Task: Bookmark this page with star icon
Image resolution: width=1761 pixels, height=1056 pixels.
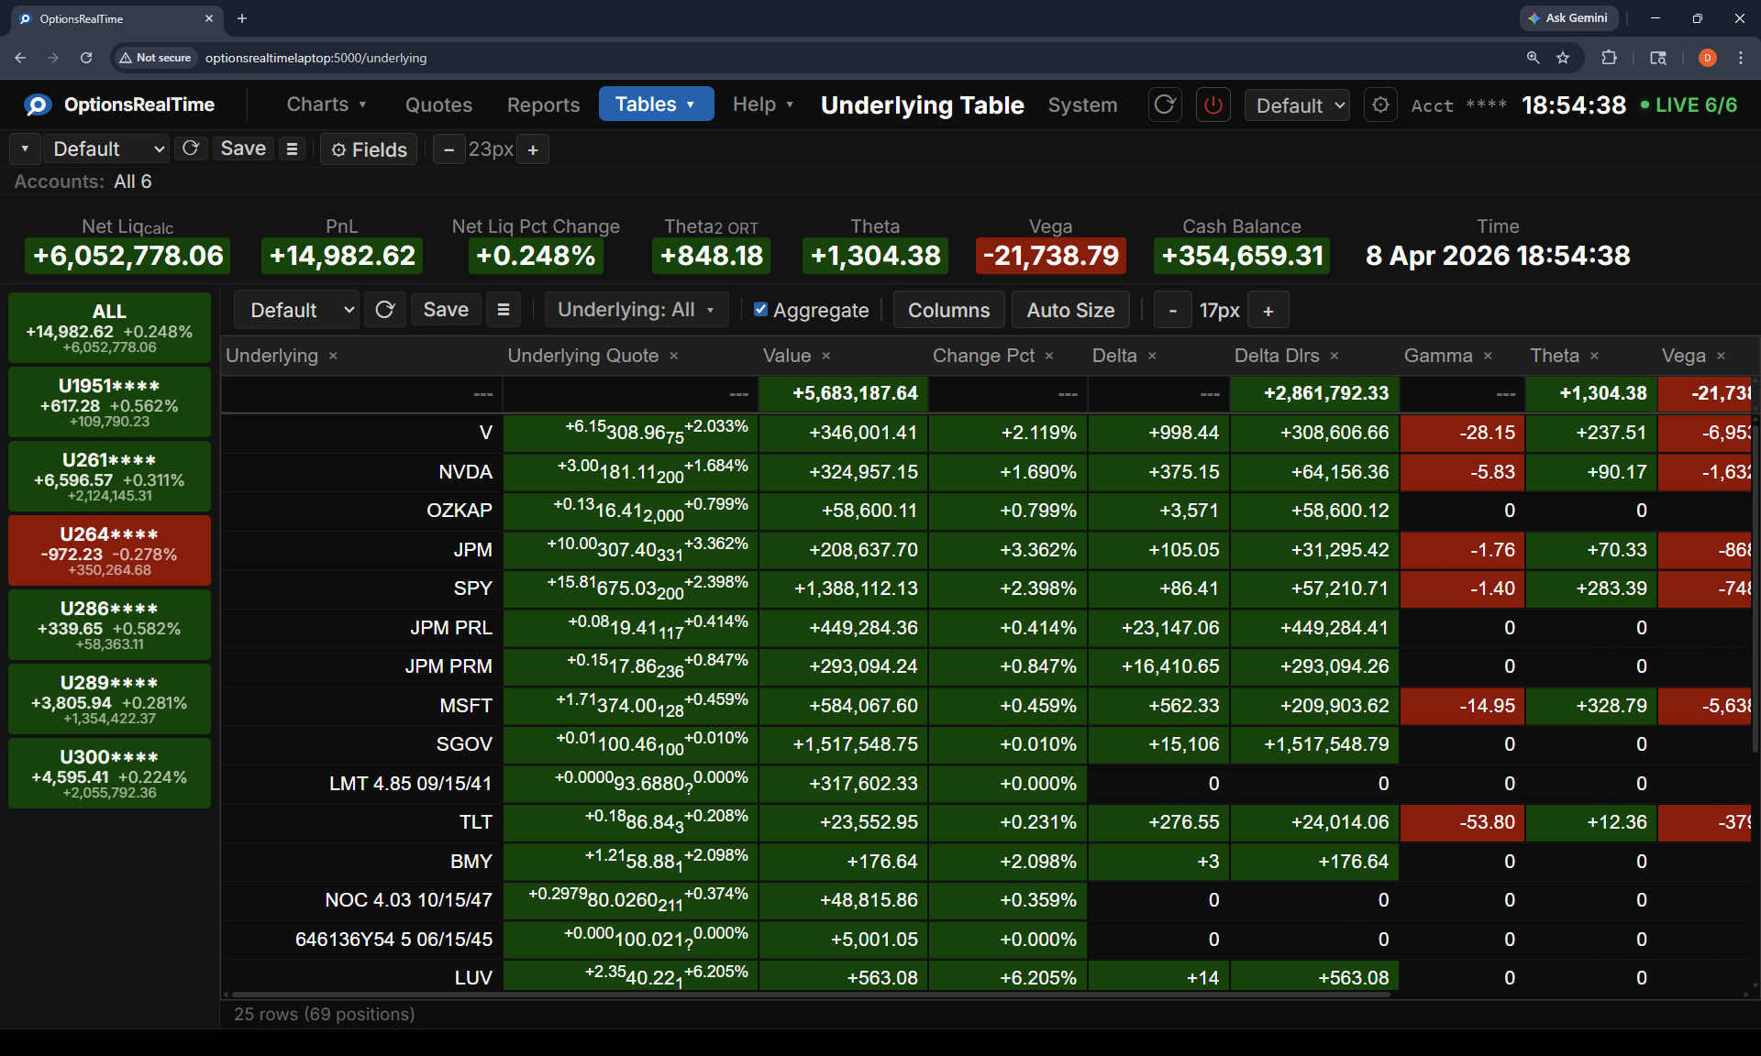Action: (x=1563, y=58)
